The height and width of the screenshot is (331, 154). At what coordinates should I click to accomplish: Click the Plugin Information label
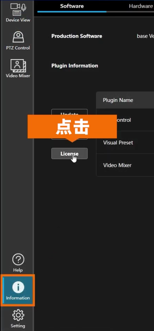(75, 66)
